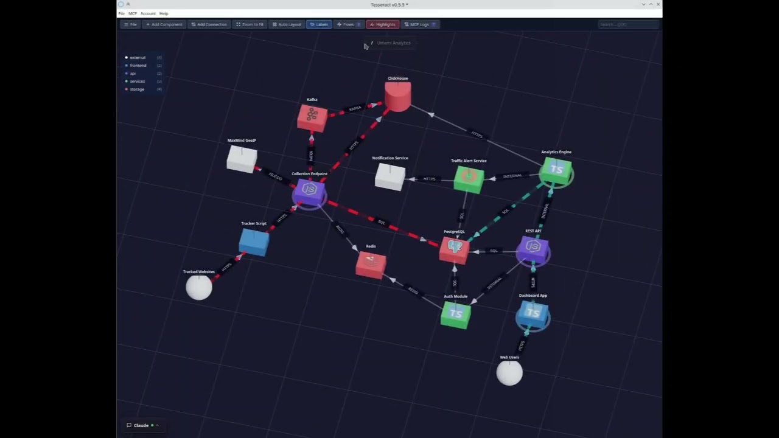Screen dimensions: 779x438
Task: Open the Account menu
Action: point(148,13)
